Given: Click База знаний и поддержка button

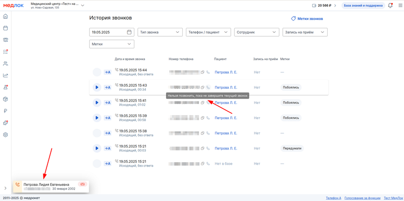Looking at the screenshot, I should [363, 6].
